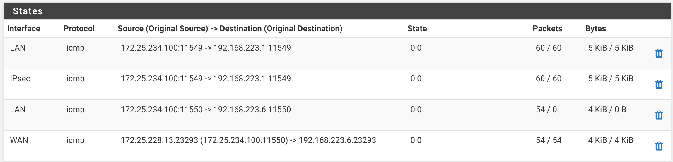Click the "54 / 54" packets value
The width and height of the screenshot is (673, 162).
[549, 140]
